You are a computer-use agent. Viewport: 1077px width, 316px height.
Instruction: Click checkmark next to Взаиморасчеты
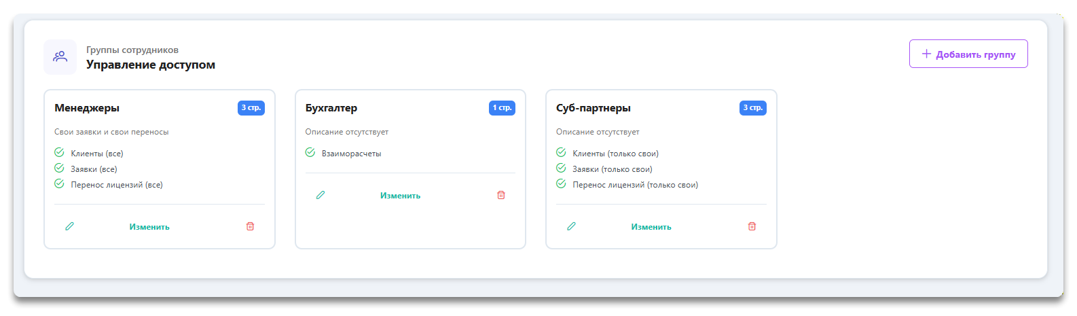tap(310, 153)
